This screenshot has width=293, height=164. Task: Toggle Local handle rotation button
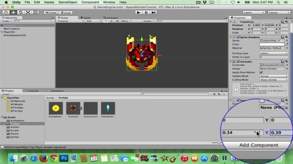(66, 13)
